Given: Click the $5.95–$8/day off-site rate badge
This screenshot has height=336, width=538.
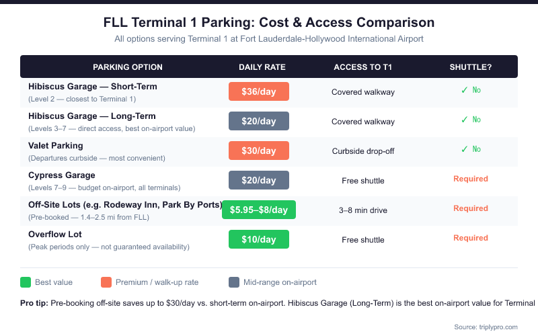Looking at the screenshot, I should (x=259, y=210).
